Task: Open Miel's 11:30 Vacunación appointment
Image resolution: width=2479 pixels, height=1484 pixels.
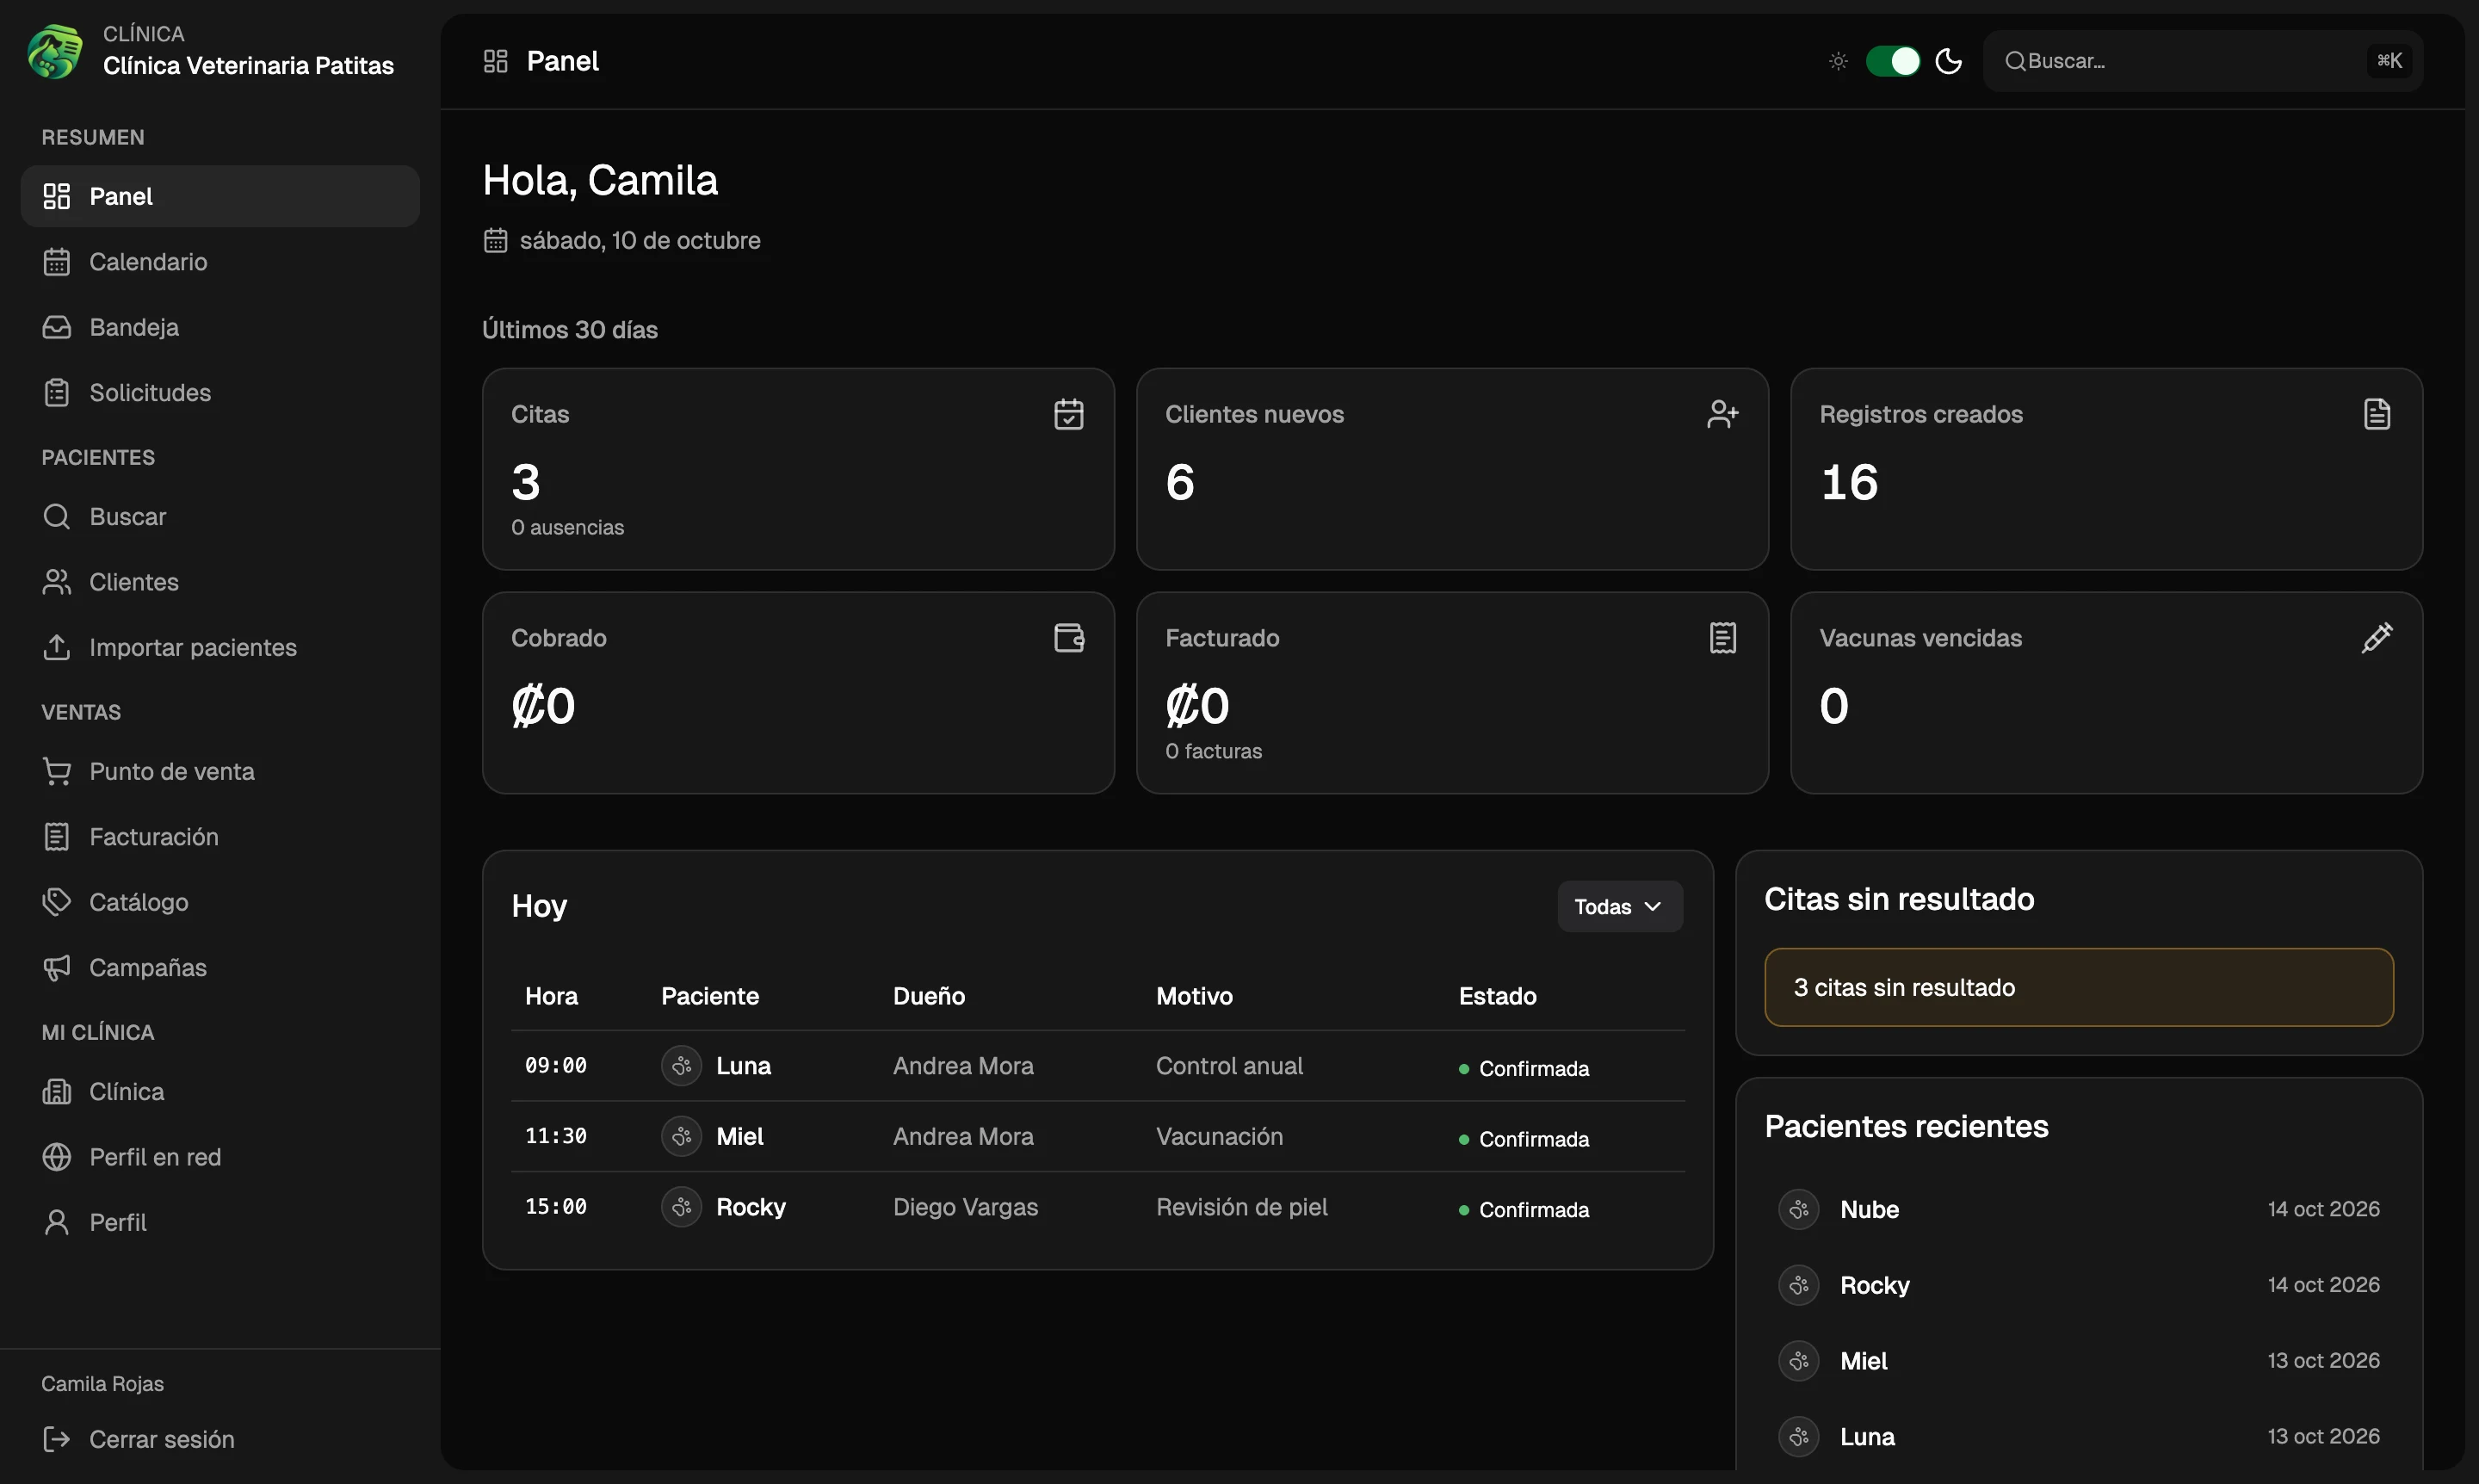Action: coord(1097,1137)
